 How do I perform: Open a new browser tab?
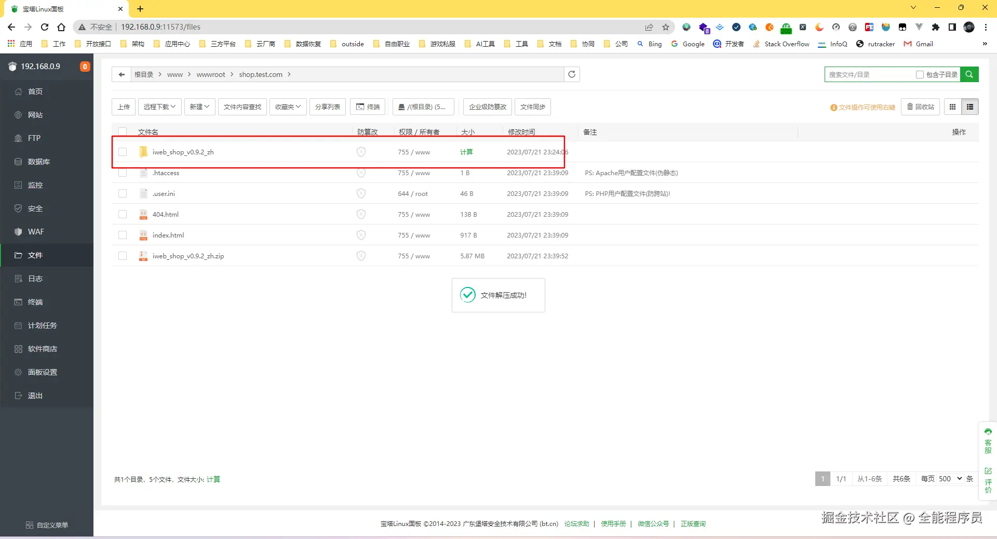pos(140,9)
